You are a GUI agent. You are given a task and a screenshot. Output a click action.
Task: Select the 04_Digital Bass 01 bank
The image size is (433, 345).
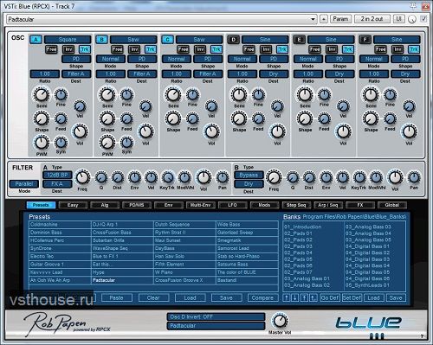[x=367, y=246]
